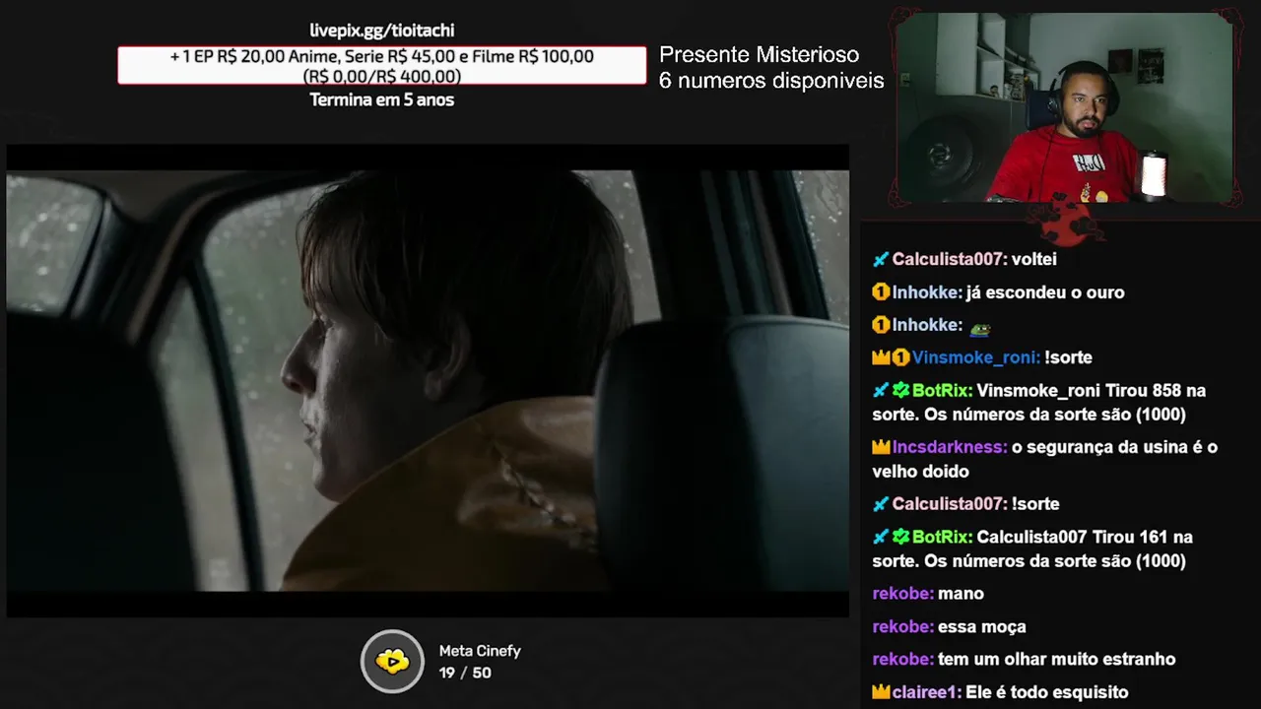Screen dimensions: 1261x709
Task: Click the 'Meta Cinefy' label
Action: 480,651
